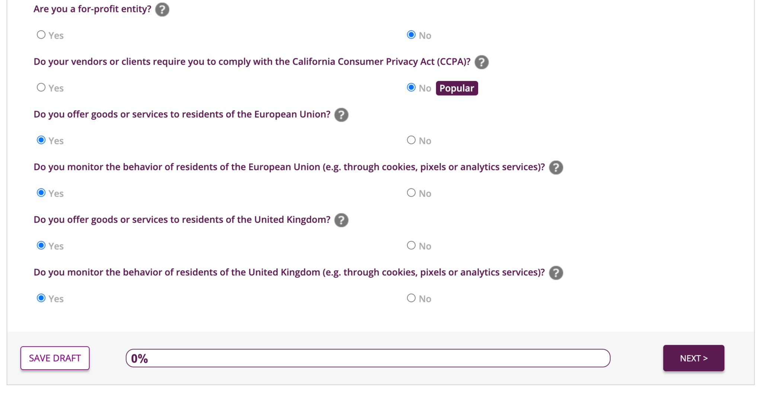Image resolution: width=762 pixels, height=393 pixels.
Task: Choose Yes for CCPA compliance requirement
Action: (41, 88)
